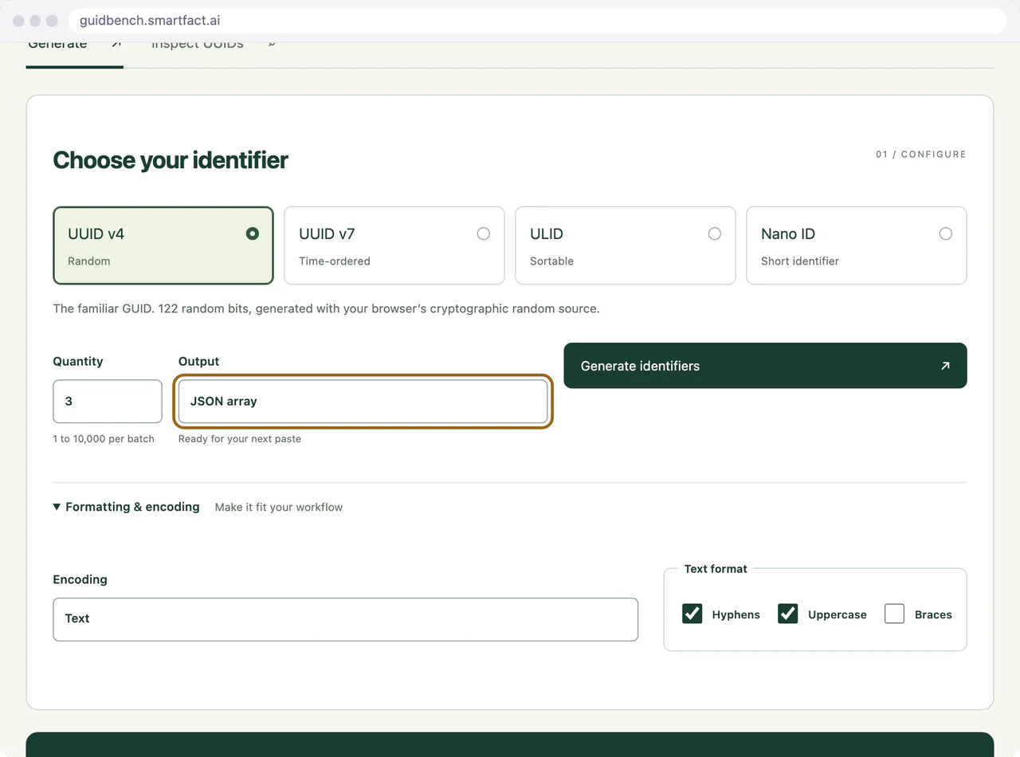Collapse the Formatting & encoding section

pos(126,507)
